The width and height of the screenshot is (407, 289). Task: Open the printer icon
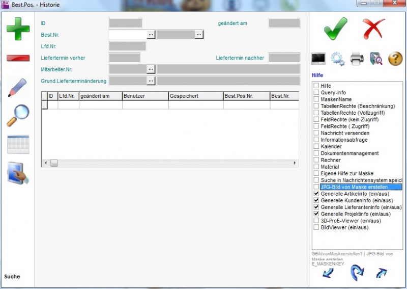click(x=357, y=59)
